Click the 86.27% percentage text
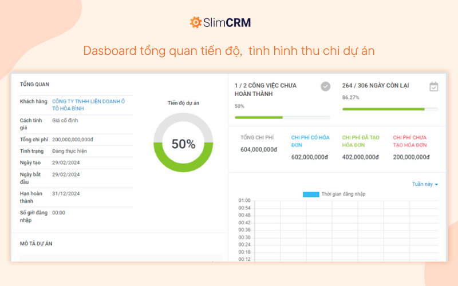458x286 pixels. click(350, 97)
